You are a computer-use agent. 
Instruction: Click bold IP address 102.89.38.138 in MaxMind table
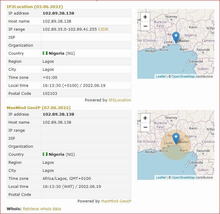pyautogui.click(x=58, y=114)
